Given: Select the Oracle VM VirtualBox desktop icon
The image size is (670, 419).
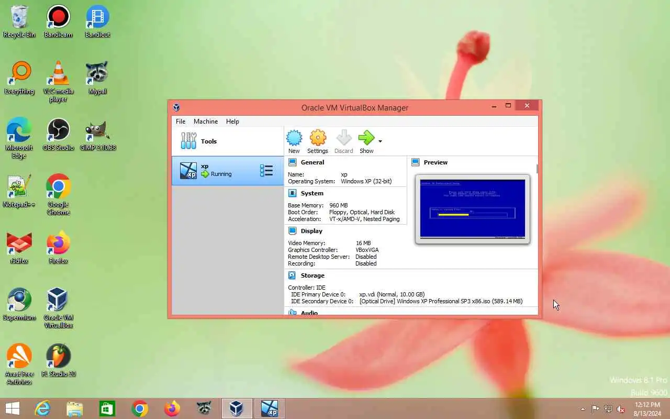Looking at the screenshot, I should point(58,307).
